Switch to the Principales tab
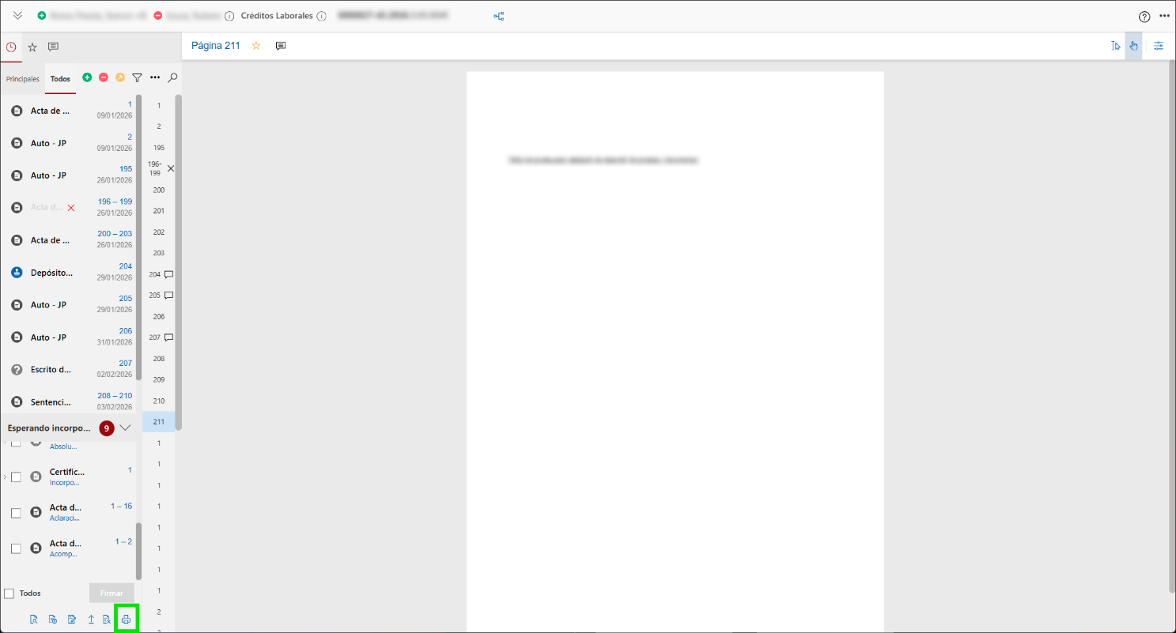This screenshot has height=633, width=1176. tap(23, 79)
